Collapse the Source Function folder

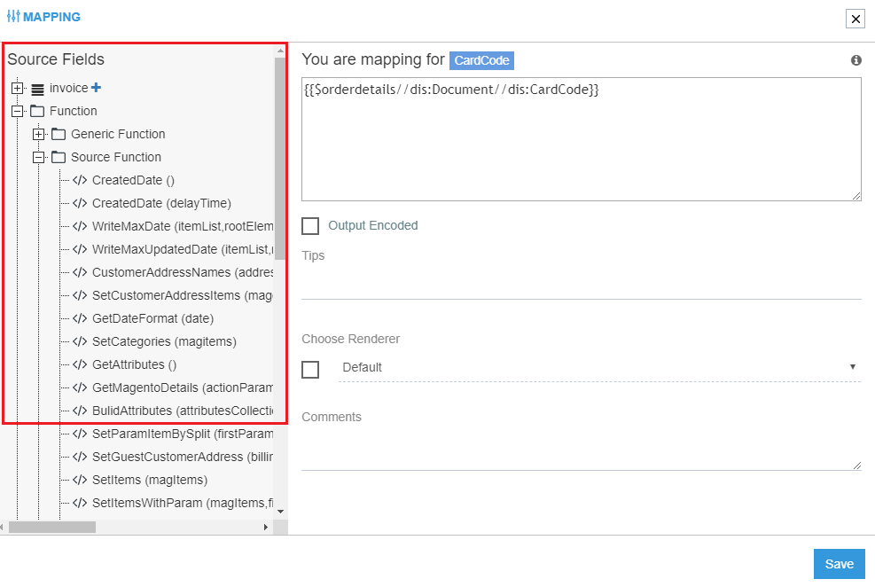[39, 157]
